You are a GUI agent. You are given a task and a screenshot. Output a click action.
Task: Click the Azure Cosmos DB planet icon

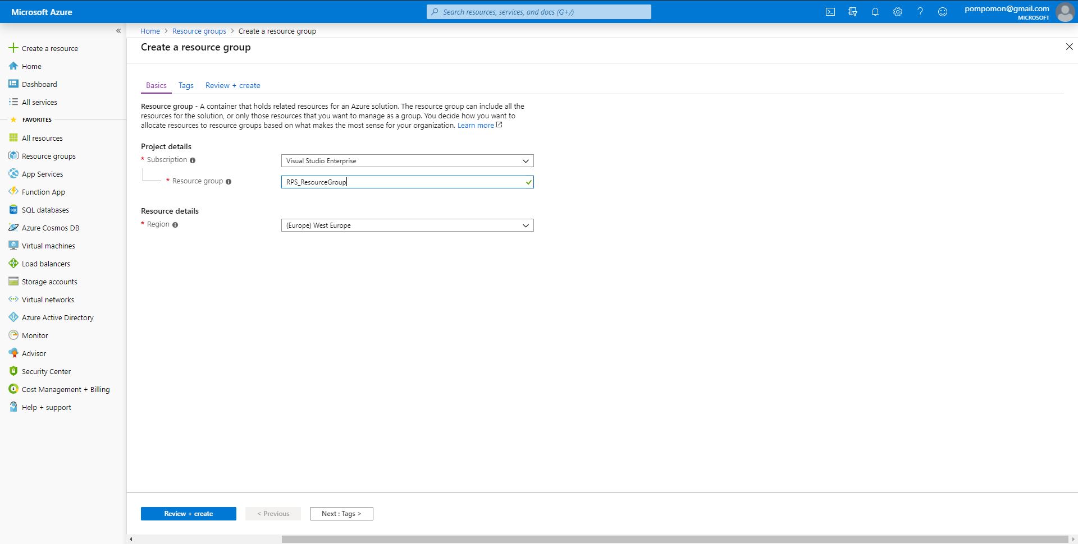tap(13, 228)
